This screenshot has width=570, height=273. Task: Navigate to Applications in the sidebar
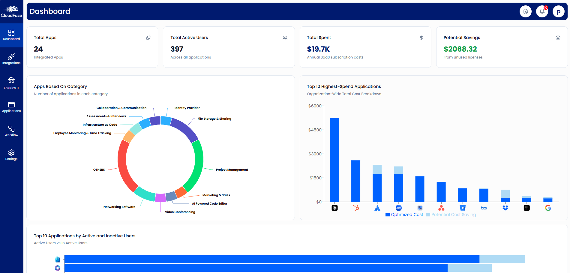pyautogui.click(x=11, y=107)
